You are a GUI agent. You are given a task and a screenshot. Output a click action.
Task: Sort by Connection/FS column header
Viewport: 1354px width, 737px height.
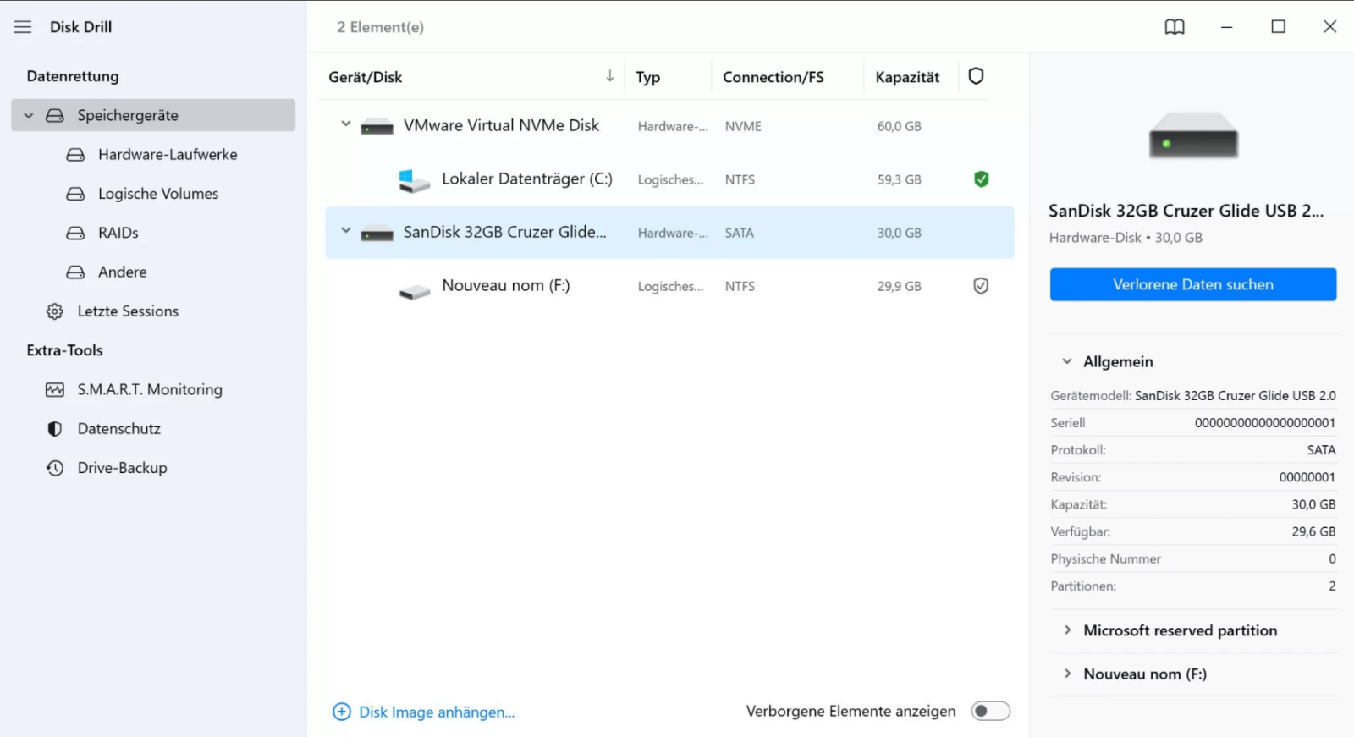point(773,77)
